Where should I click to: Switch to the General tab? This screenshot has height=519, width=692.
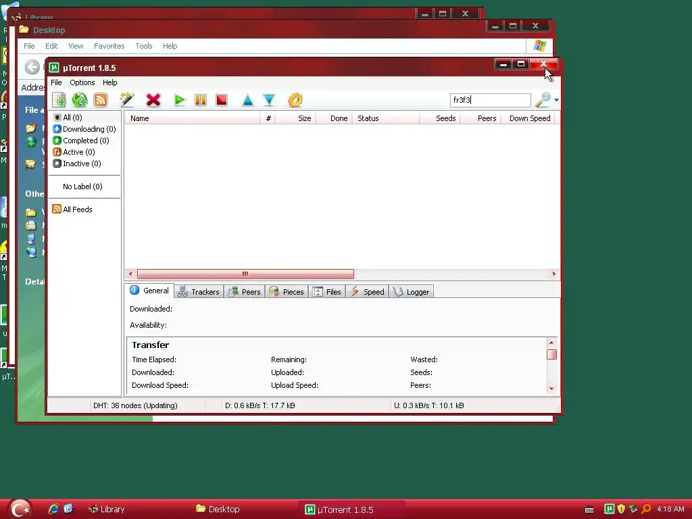(x=149, y=291)
